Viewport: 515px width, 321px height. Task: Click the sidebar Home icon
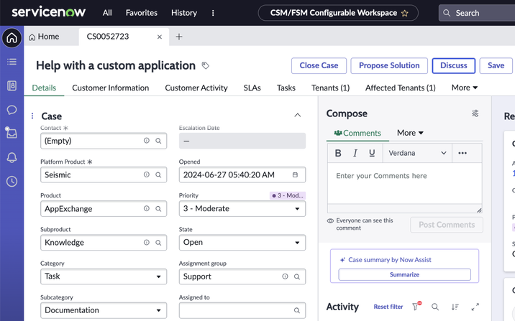[x=12, y=38]
